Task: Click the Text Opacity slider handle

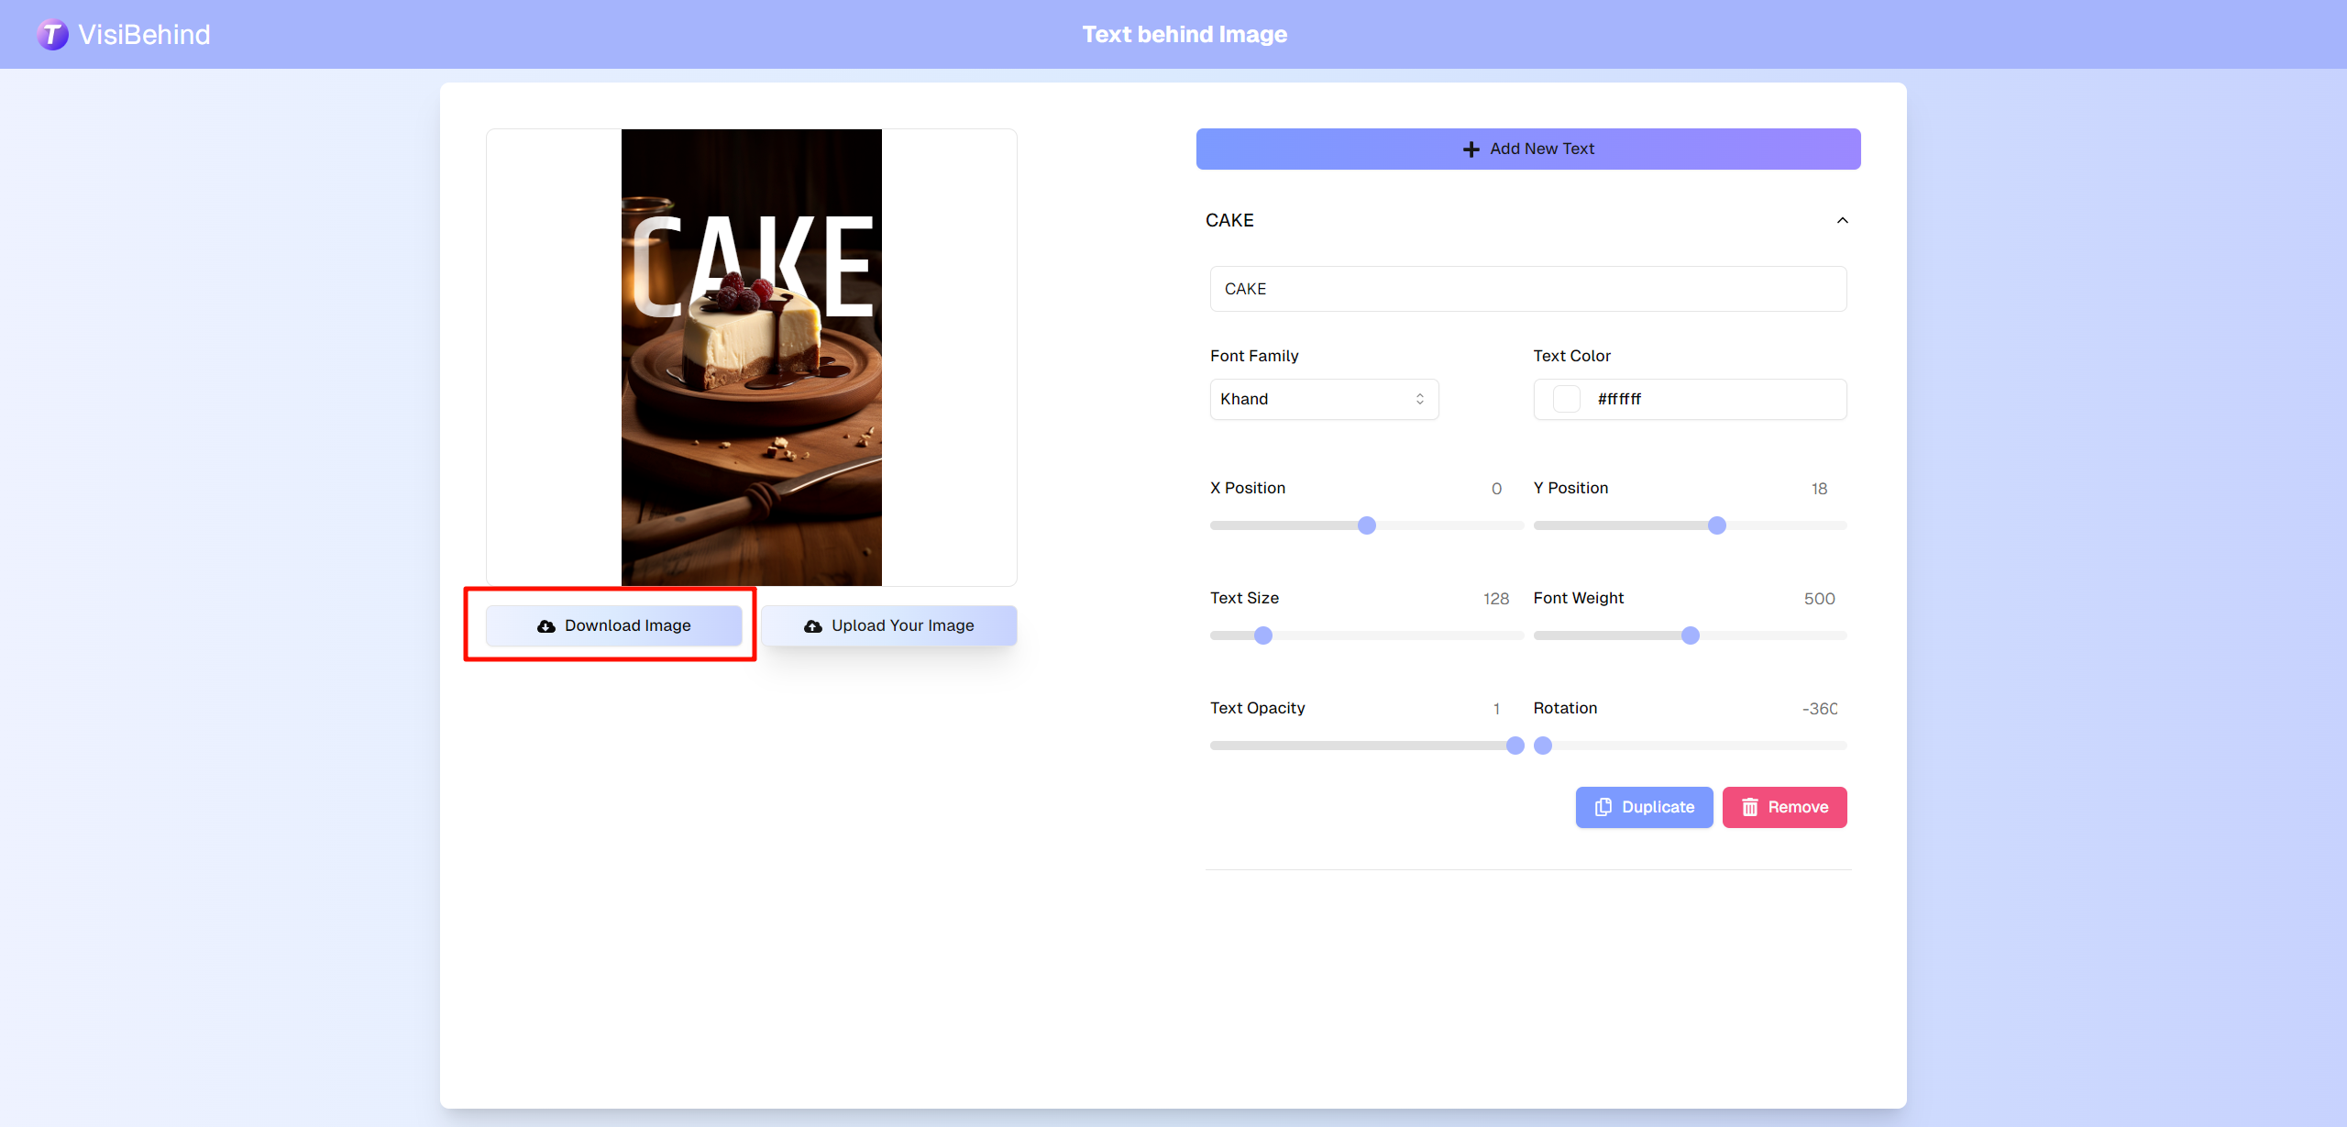Action: tap(1515, 746)
